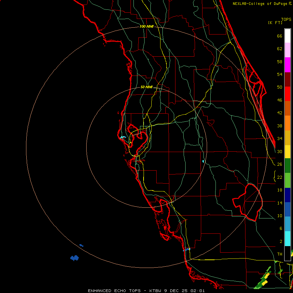Select the dark green legend swatch

[x=287, y=166]
